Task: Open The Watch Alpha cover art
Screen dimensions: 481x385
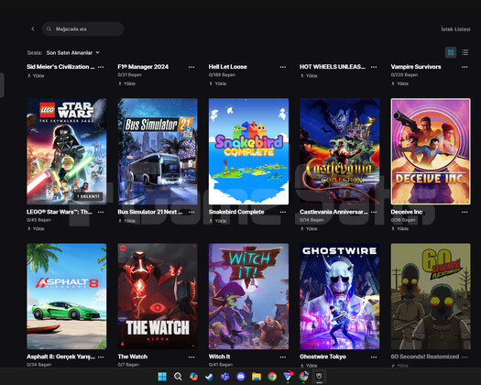Action: tap(158, 297)
